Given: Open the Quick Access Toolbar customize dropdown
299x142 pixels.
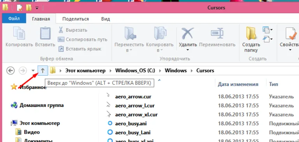Looking at the screenshot, I should [37, 8].
